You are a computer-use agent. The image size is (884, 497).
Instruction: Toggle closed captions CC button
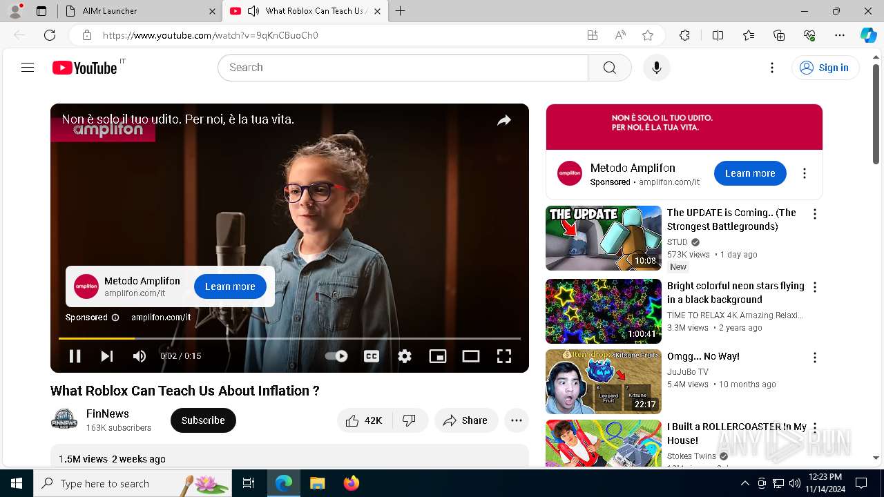[372, 356]
